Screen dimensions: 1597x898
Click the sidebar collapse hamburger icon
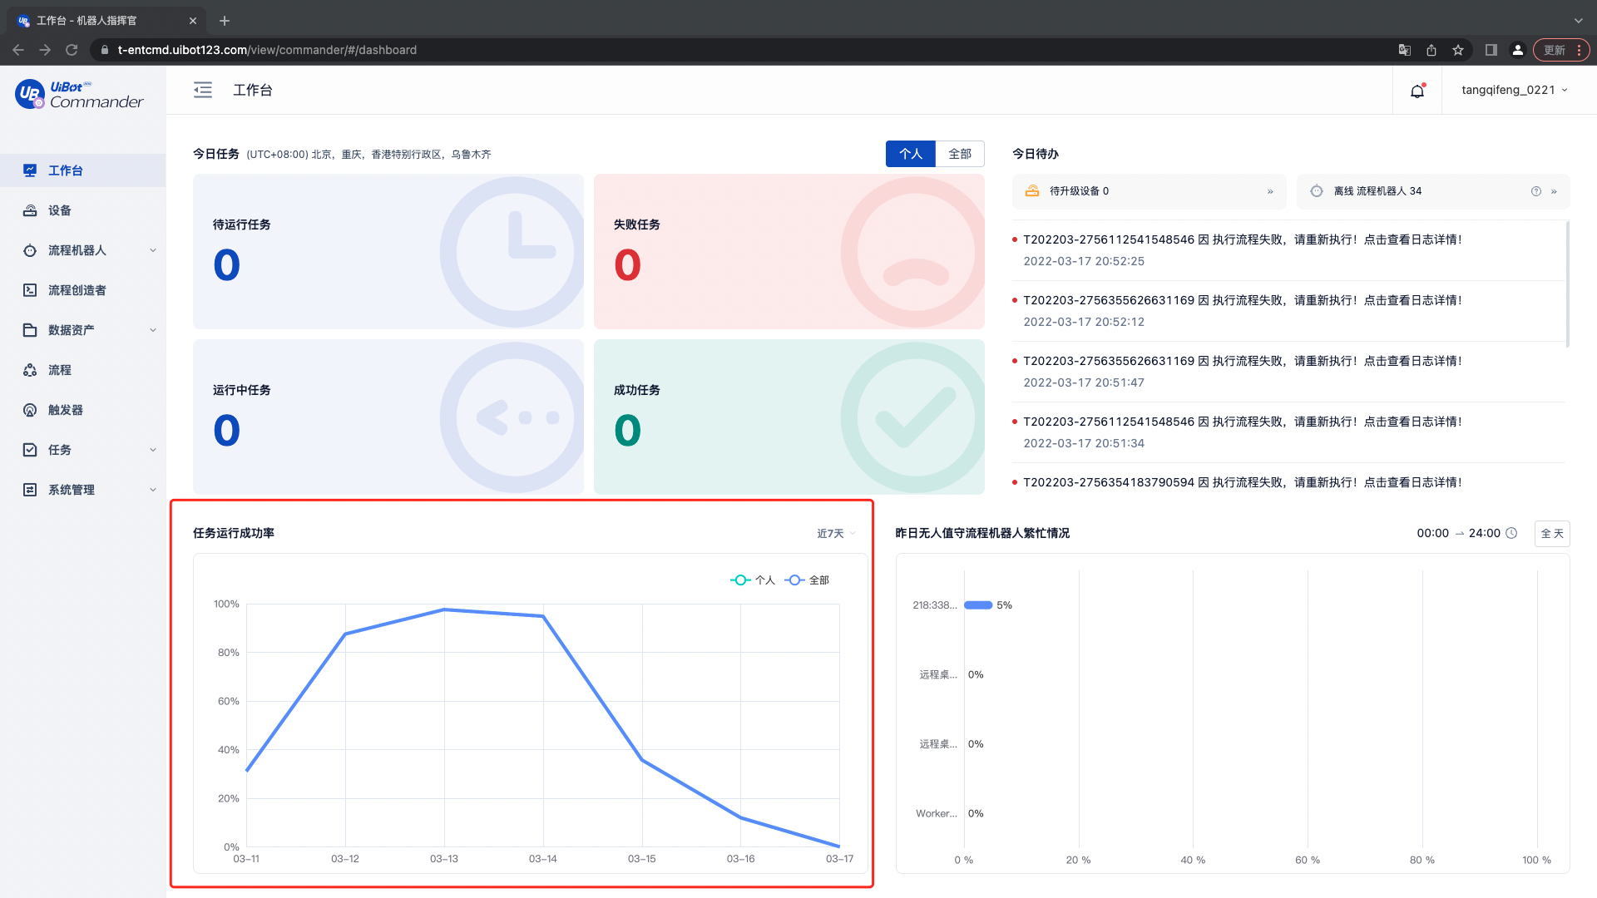click(203, 90)
